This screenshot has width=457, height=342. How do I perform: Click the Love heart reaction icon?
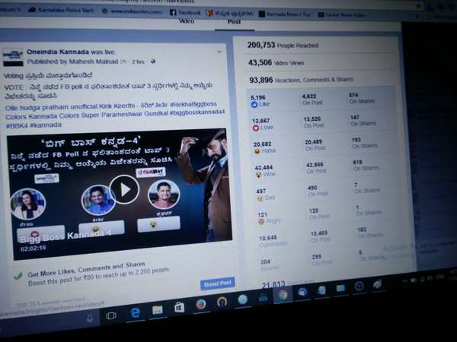click(256, 128)
